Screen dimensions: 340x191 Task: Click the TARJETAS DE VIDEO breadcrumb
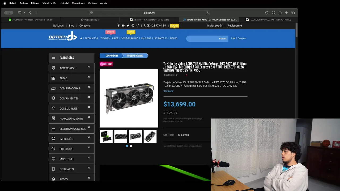point(135,56)
